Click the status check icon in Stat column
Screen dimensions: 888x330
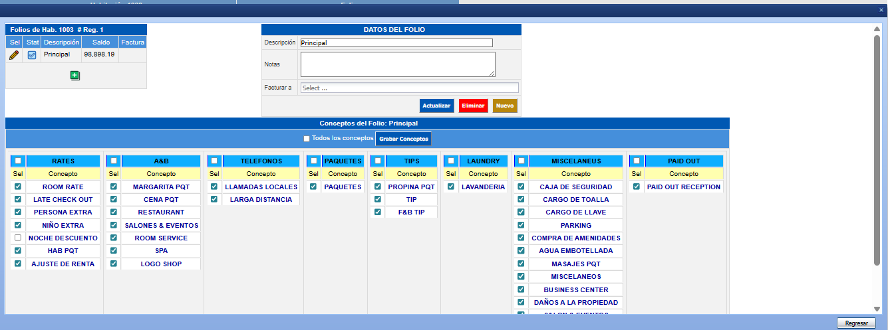click(31, 55)
